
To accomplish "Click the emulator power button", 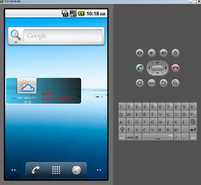I will pos(176,53).
